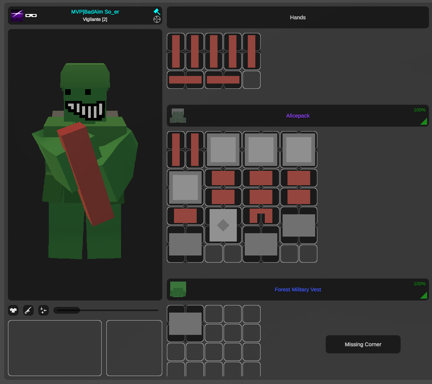Click the Forest Military Vest icon

pyautogui.click(x=178, y=289)
